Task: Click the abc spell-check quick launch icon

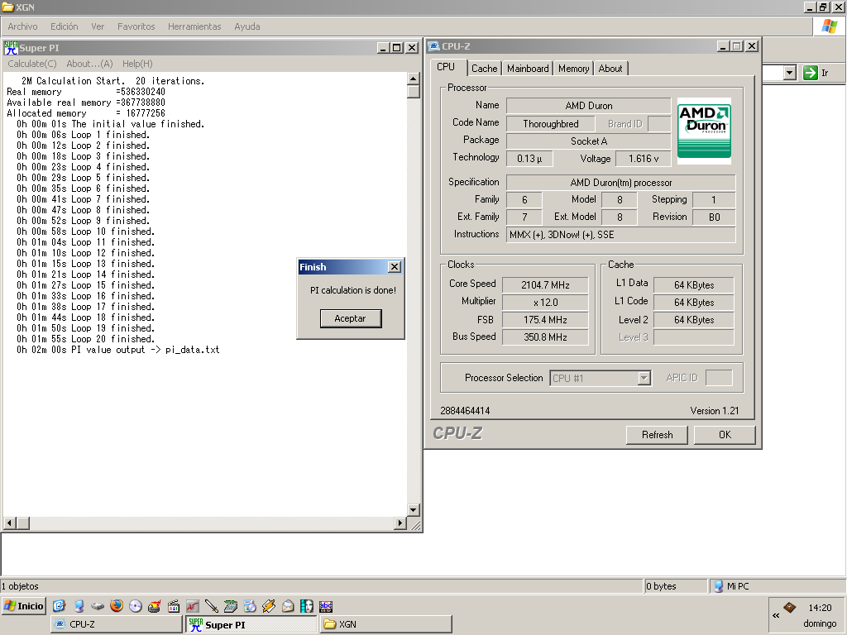Action: click(x=326, y=606)
